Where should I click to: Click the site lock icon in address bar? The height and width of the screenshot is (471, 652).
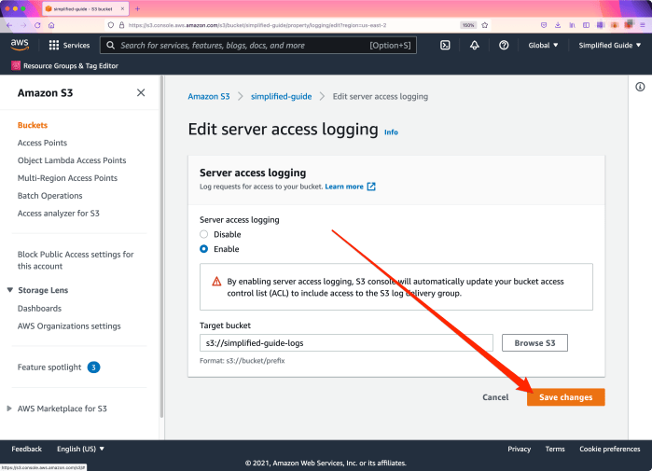[121, 25]
